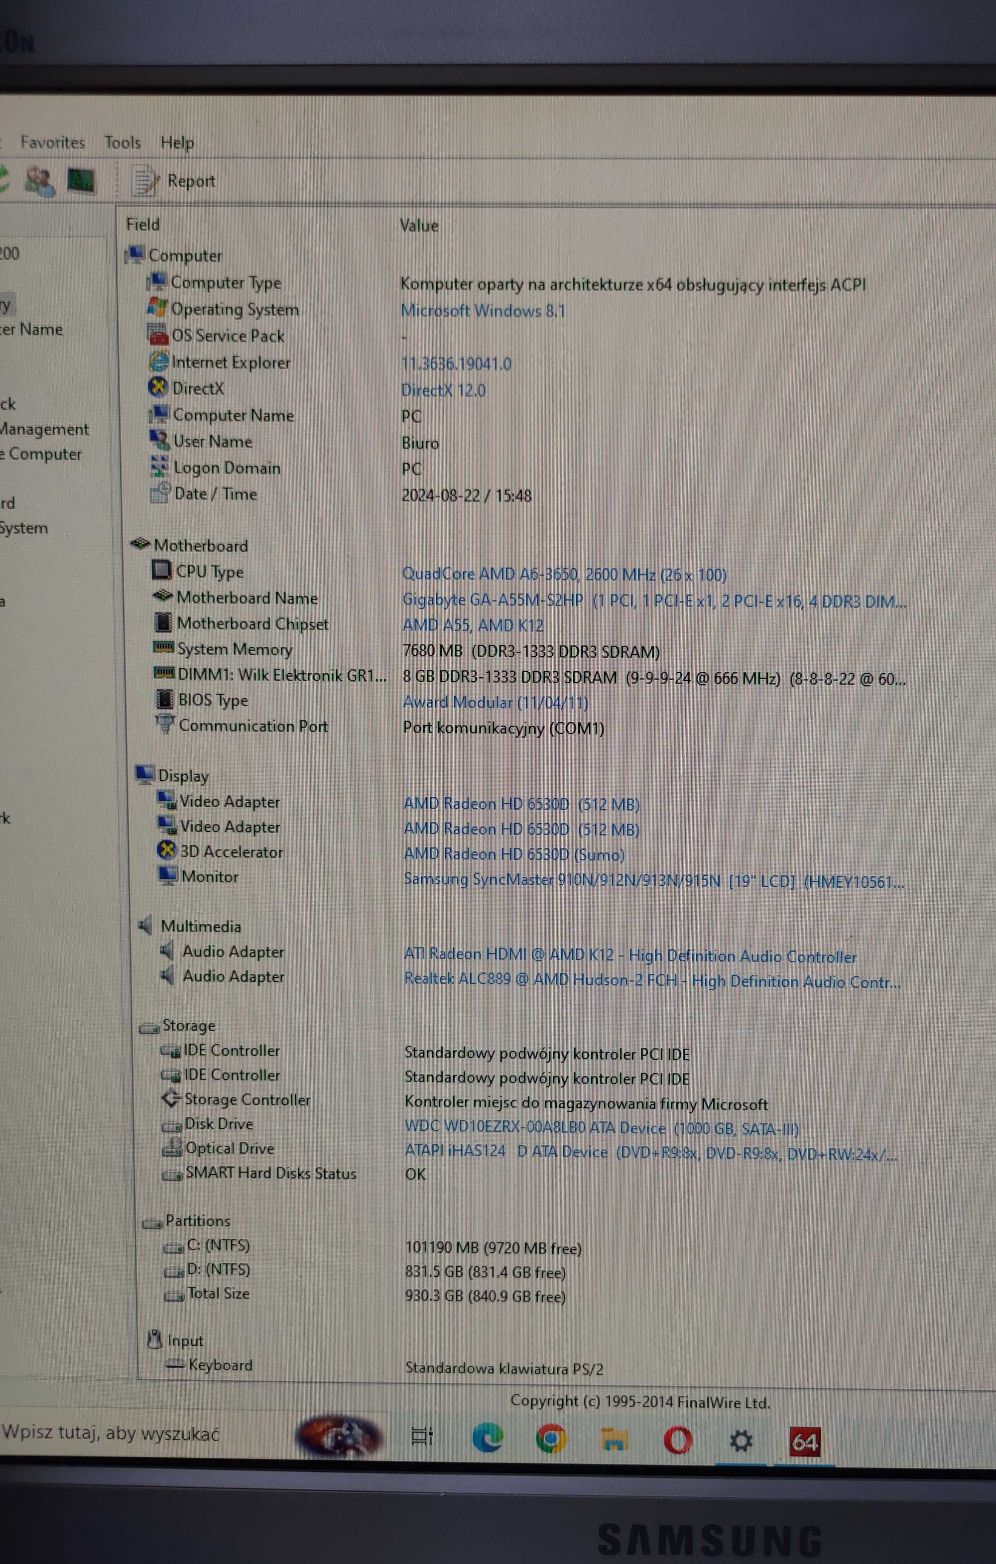Open AMD Radeon HD 6530D (Sumo) link
The image size is (996, 1564).
514,854
